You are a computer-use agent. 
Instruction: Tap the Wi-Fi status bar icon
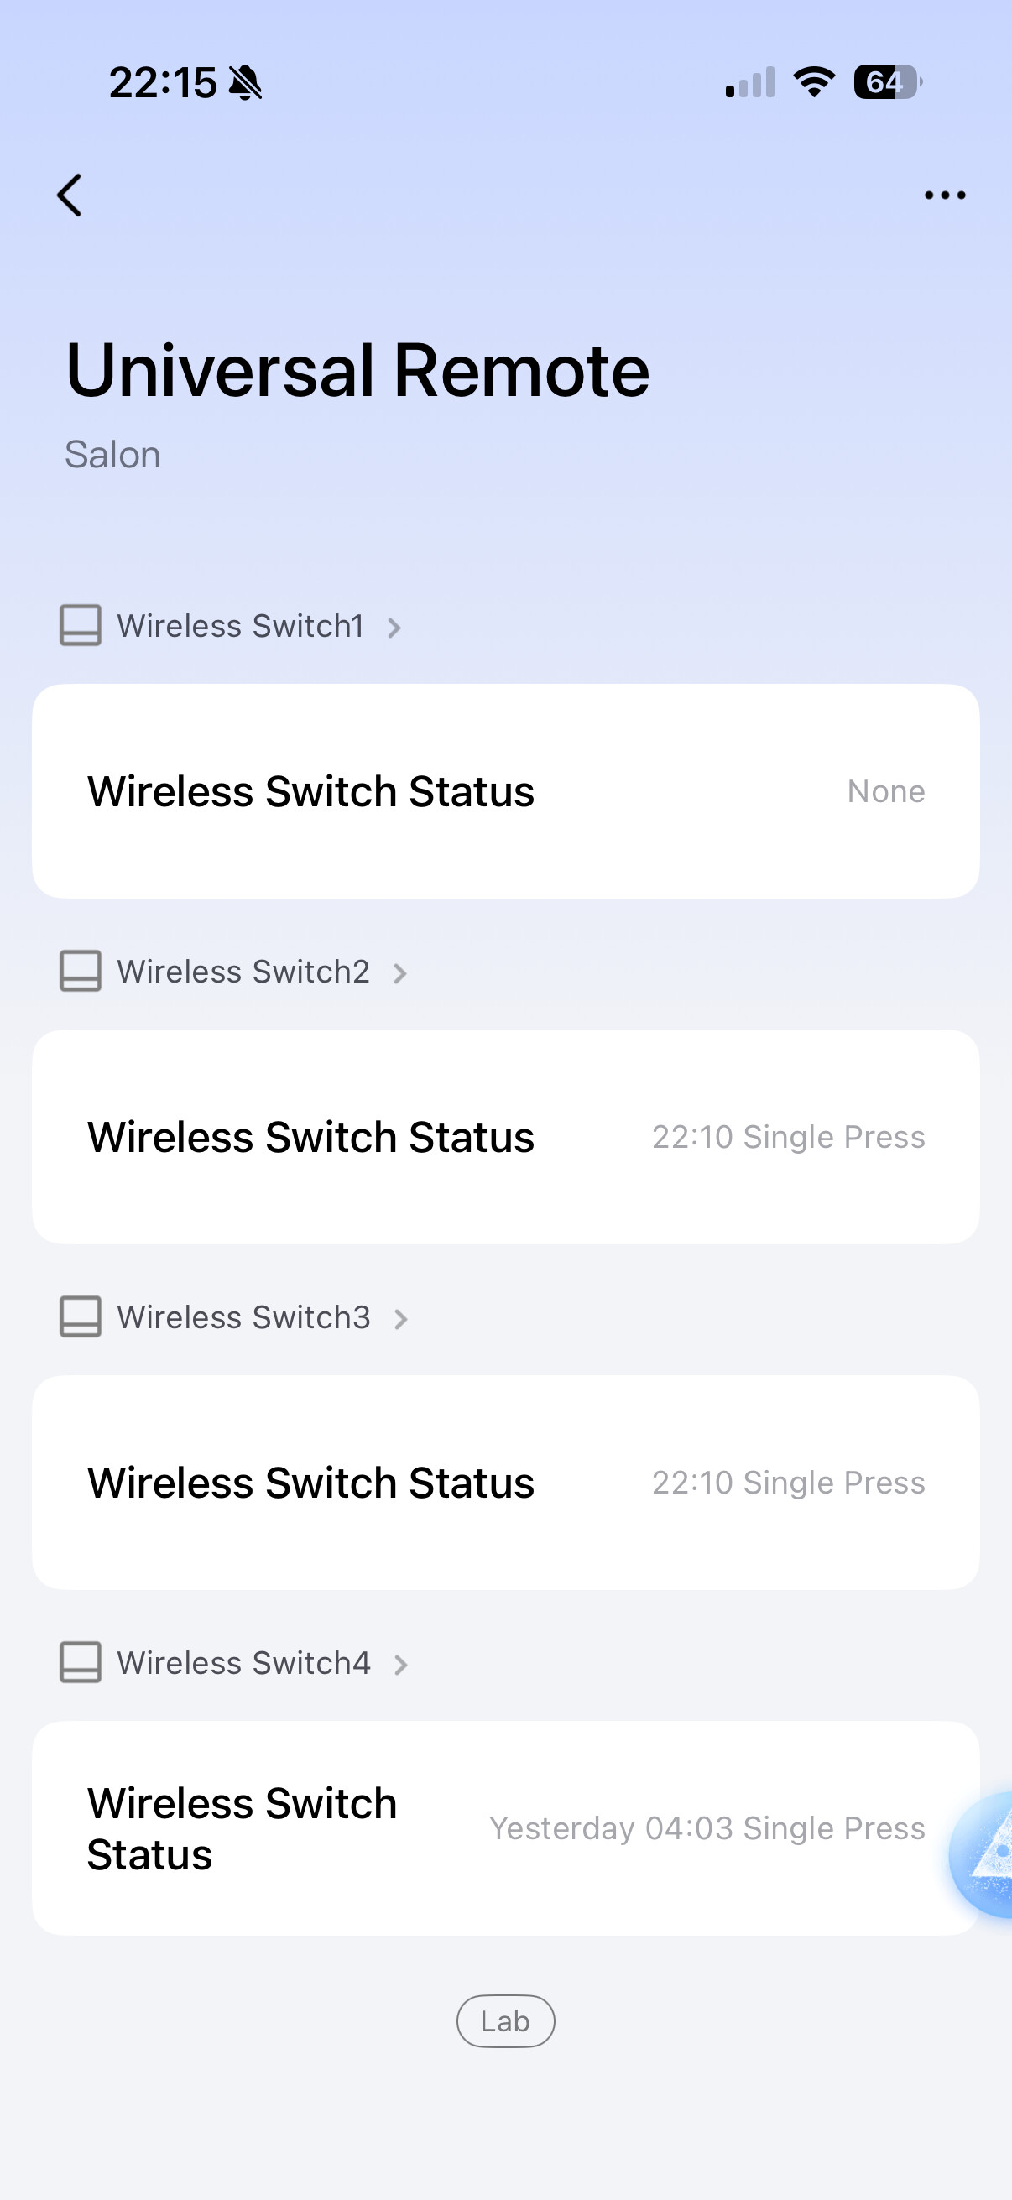(x=814, y=82)
